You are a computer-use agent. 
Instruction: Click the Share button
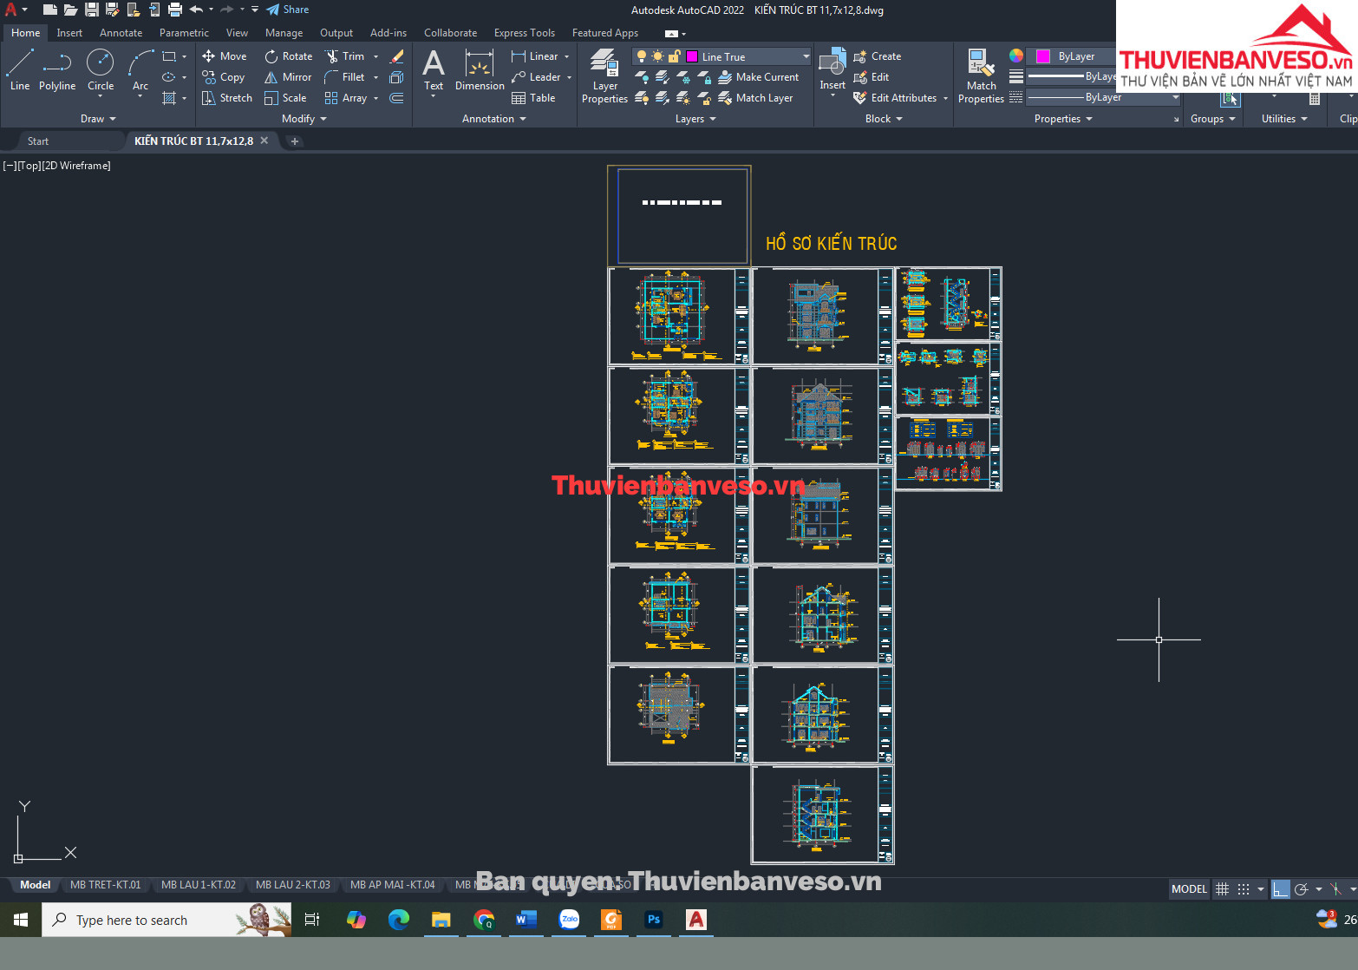pyautogui.click(x=288, y=10)
